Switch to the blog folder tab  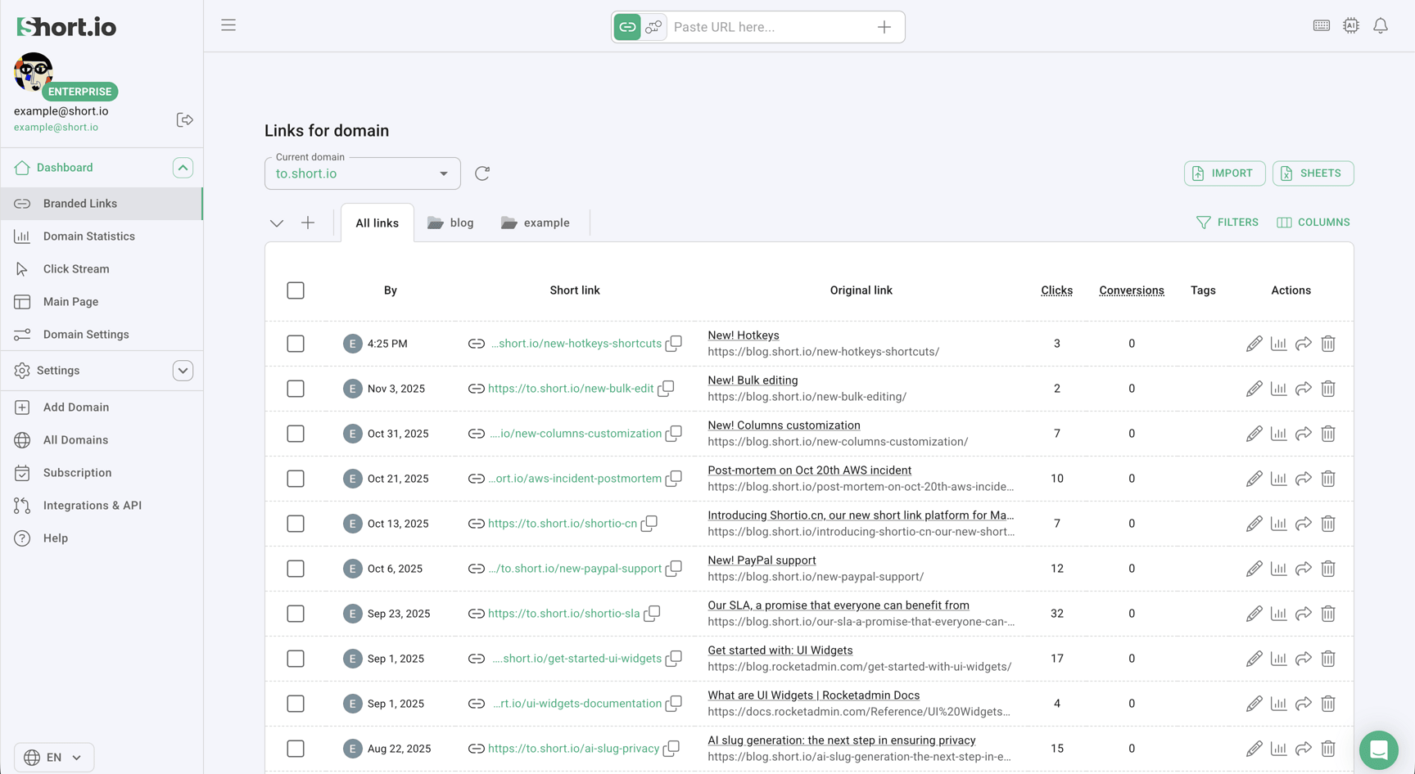(x=450, y=222)
